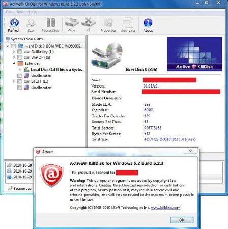Click the Tracks Per Cylinder value 255
The width and height of the screenshot is (228, 229).
(x=147, y=116)
